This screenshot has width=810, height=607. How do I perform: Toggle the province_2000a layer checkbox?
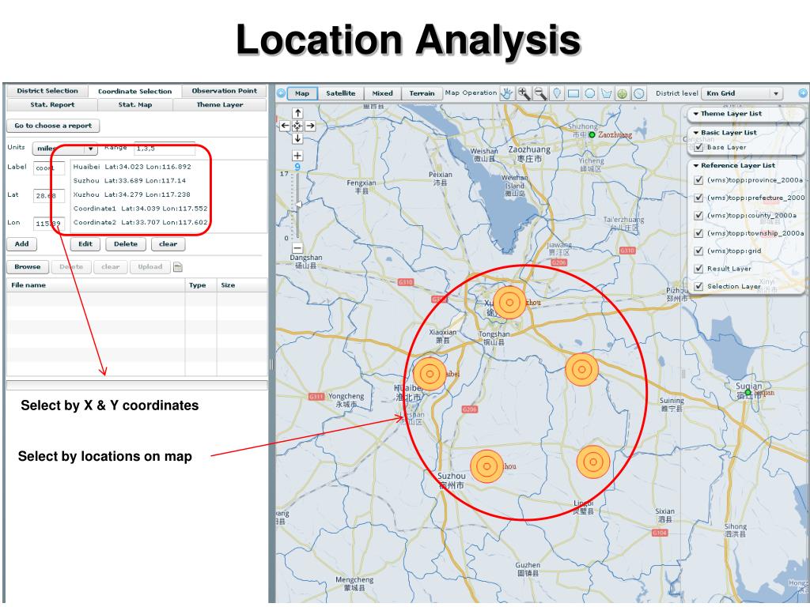699,180
